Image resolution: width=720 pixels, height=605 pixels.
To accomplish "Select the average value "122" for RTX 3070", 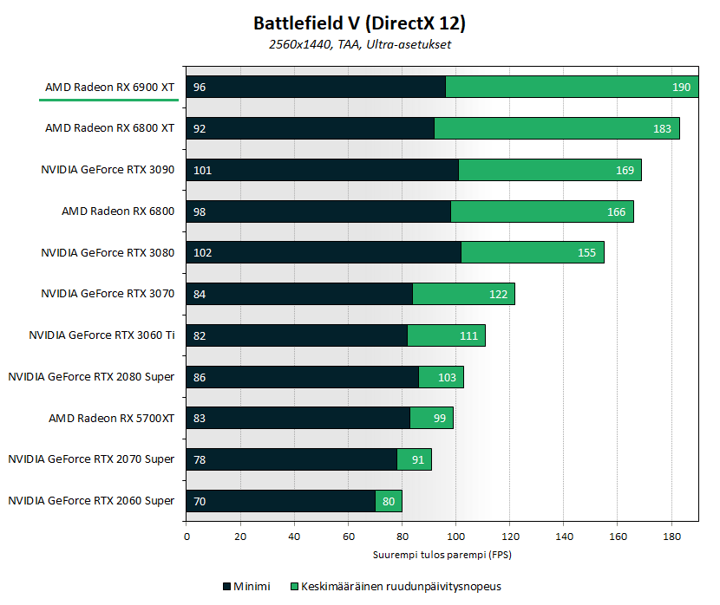I will tap(498, 295).
